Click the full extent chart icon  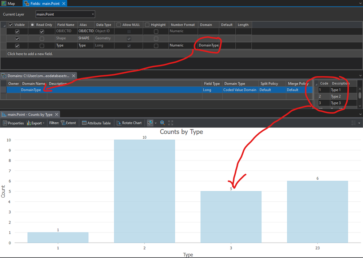(171, 123)
